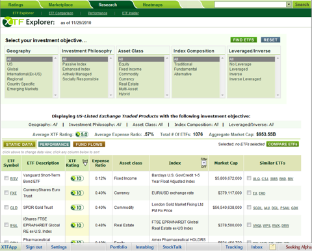Click the IFGL rating 10 badge
Viewport: 312px width, 251px height.
pyautogui.click(x=77, y=225)
